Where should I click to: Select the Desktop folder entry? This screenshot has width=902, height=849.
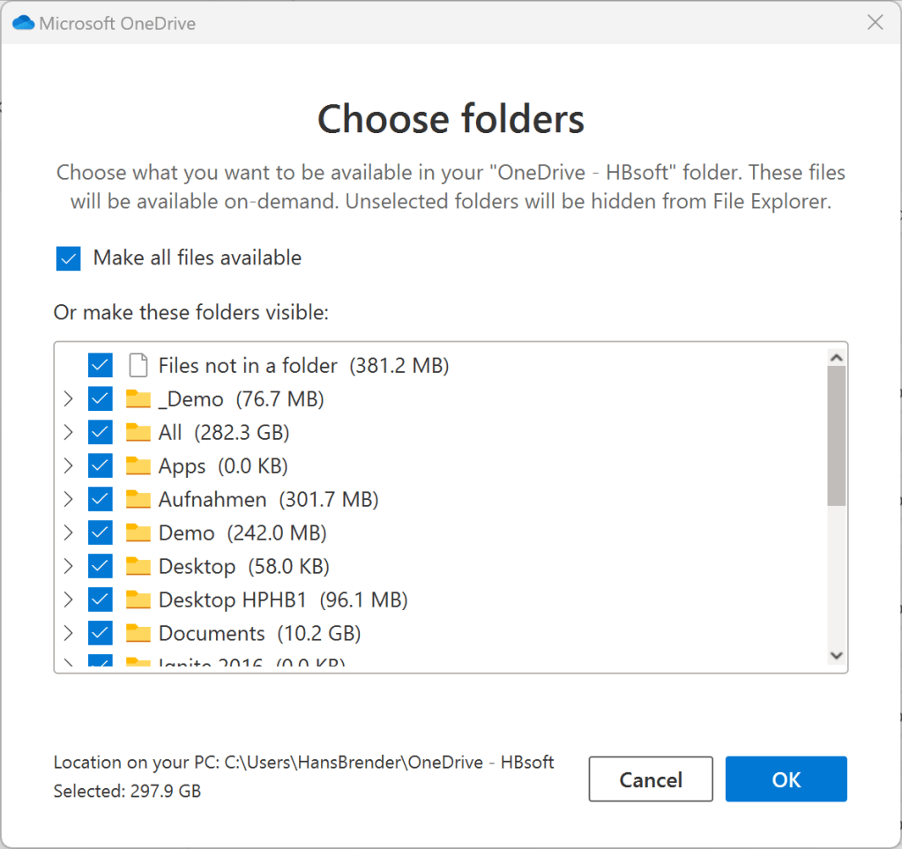point(197,566)
